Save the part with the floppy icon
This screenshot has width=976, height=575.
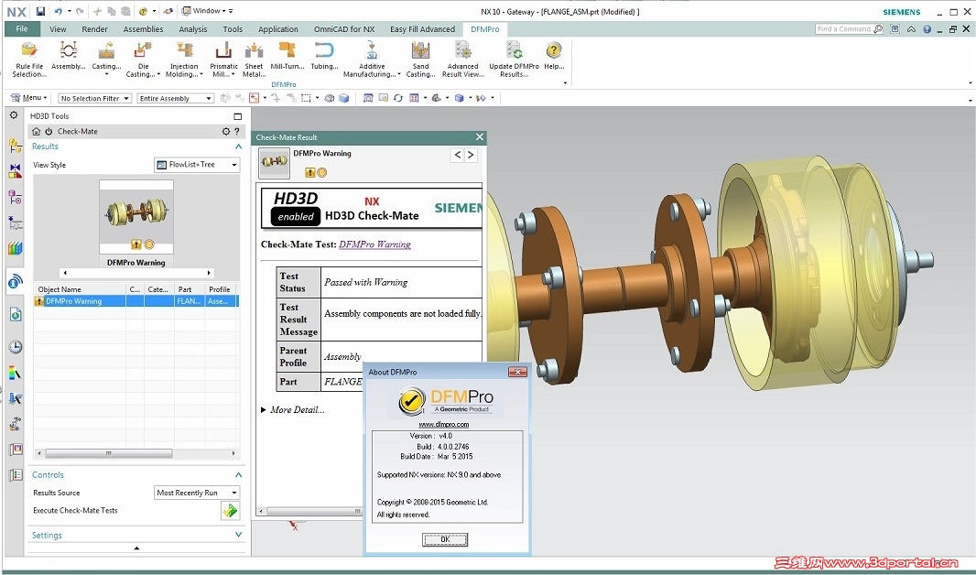(x=40, y=11)
